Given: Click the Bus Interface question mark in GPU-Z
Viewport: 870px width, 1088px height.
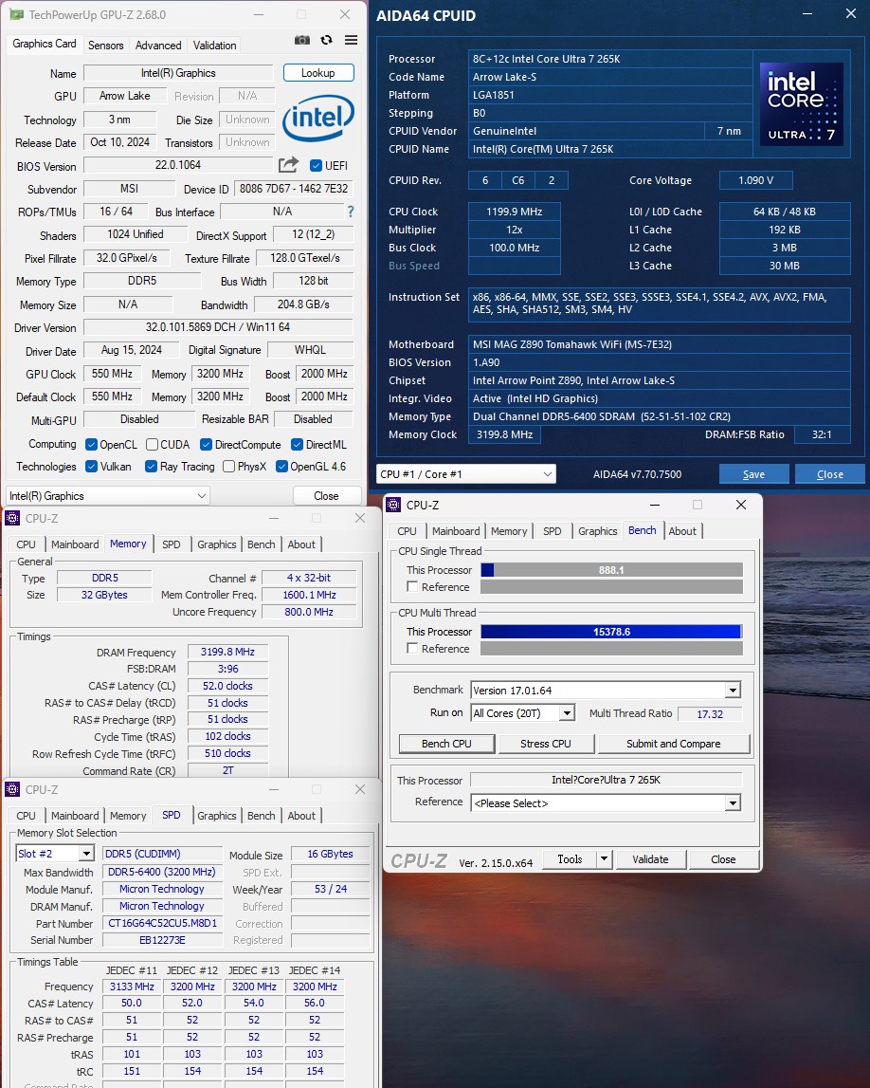Looking at the screenshot, I should click(351, 212).
